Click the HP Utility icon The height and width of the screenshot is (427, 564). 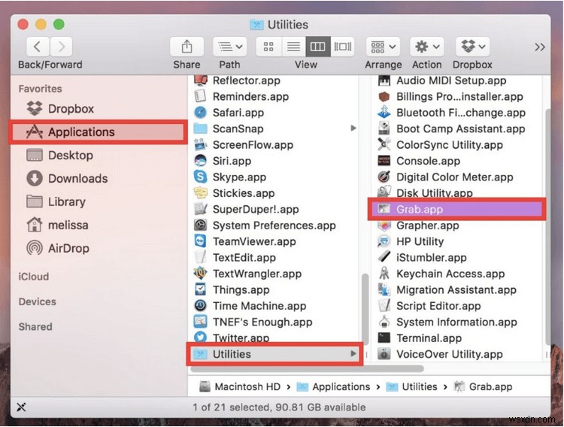coord(384,241)
